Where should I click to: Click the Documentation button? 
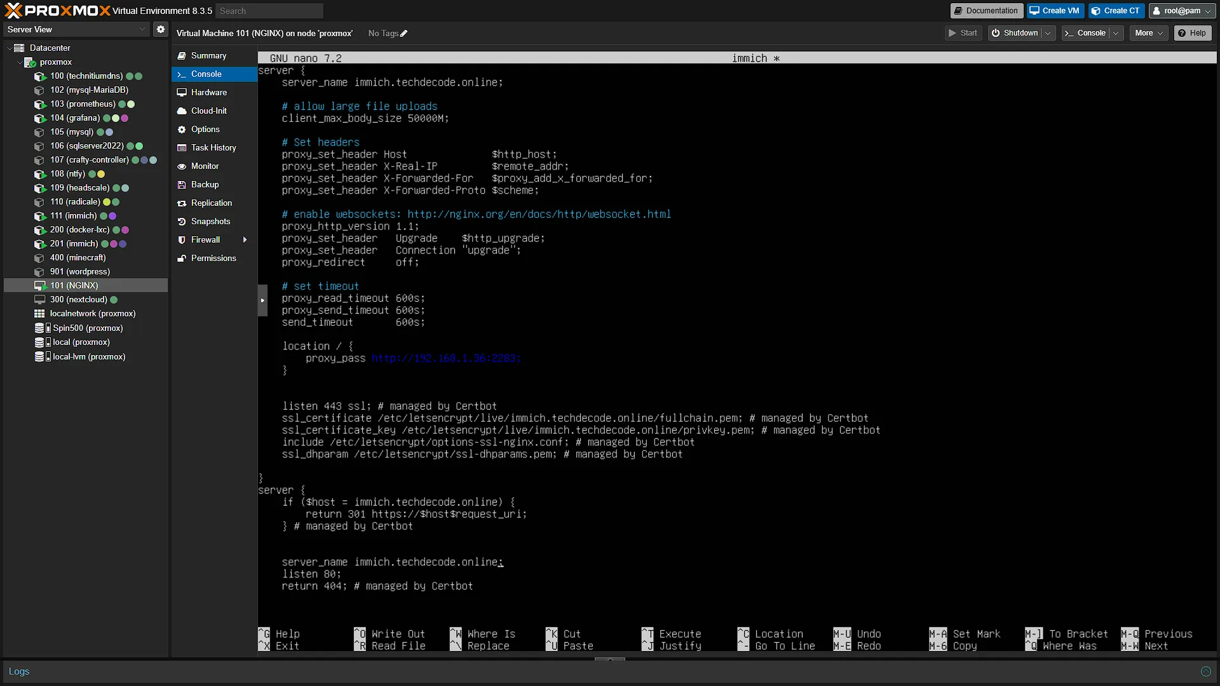point(987,11)
